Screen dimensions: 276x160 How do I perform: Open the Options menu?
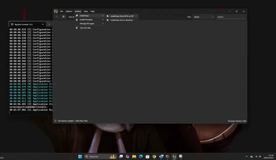pos(69,11)
